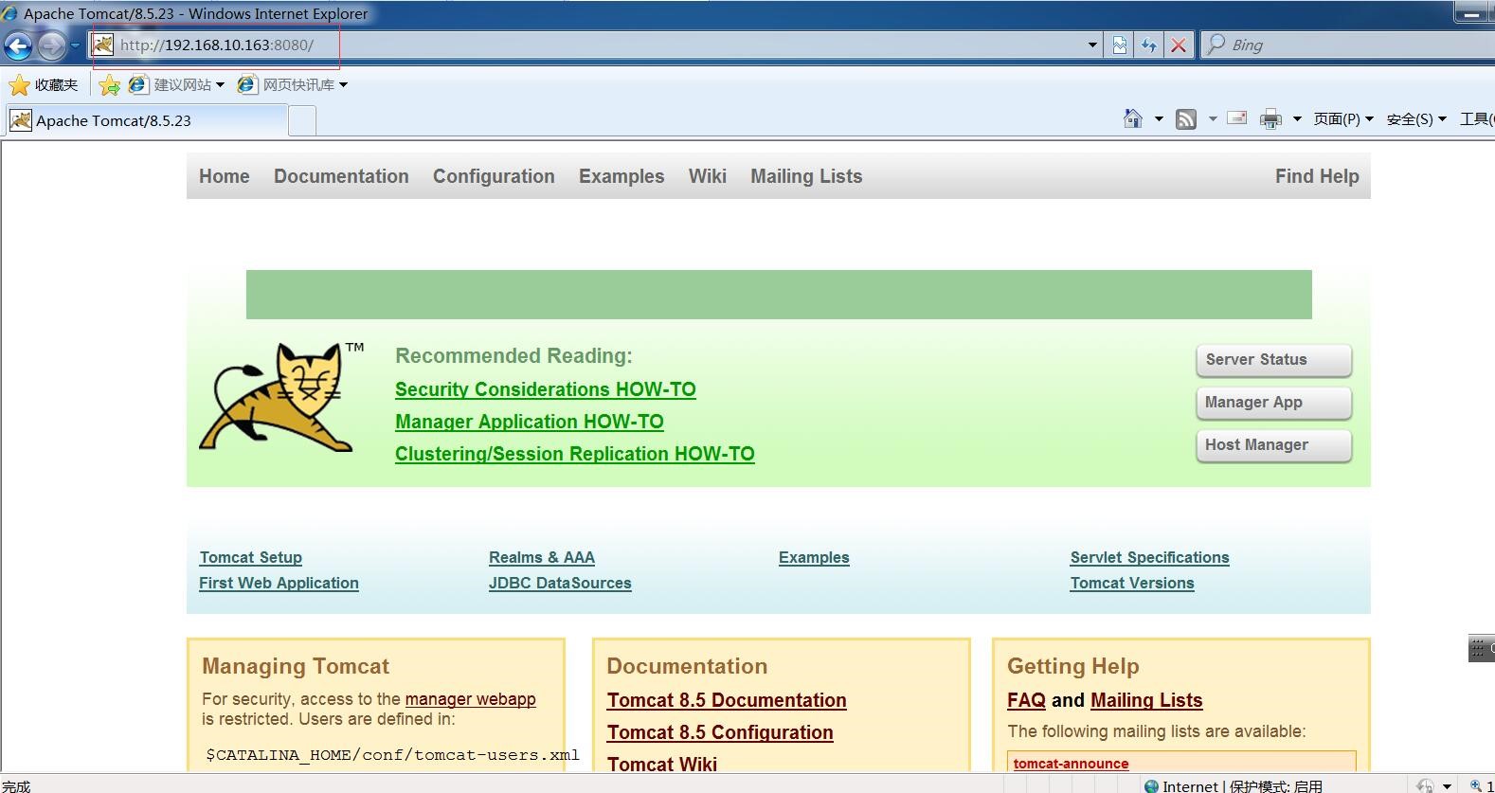Click the Print icon
The image size is (1495, 793).
click(1270, 119)
